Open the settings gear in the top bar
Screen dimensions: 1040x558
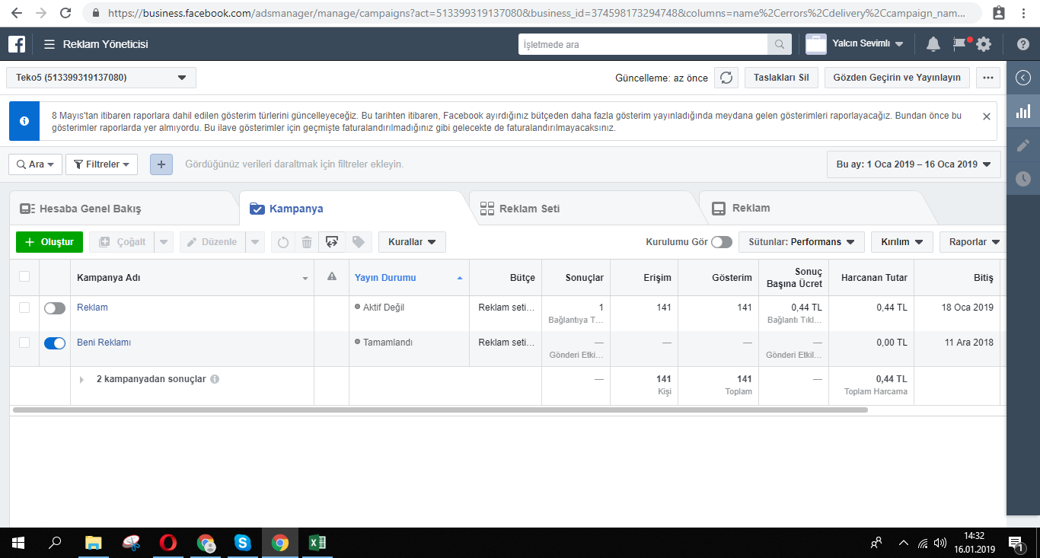(984, 44)
